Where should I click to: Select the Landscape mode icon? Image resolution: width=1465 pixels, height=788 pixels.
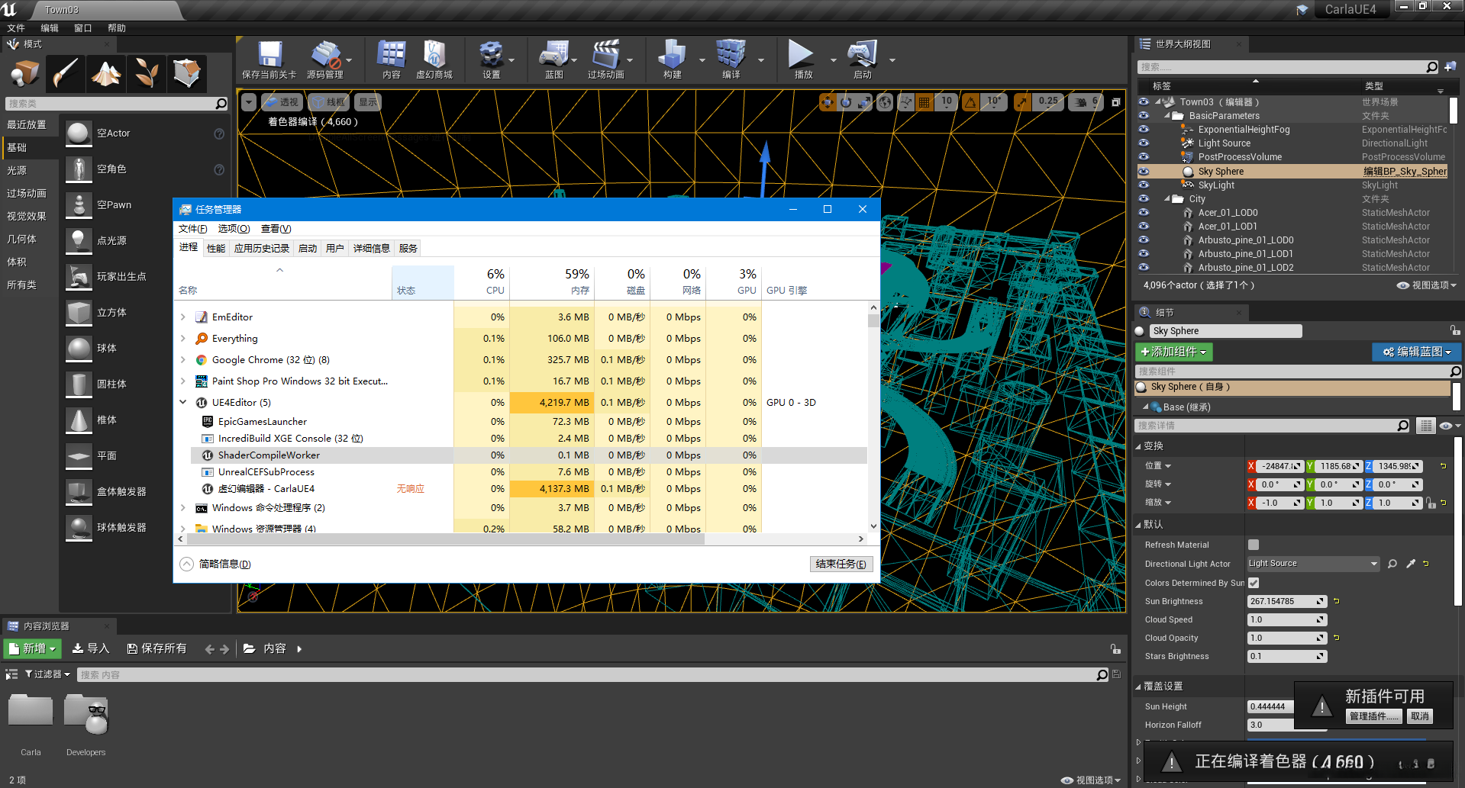tap(106, 73)
